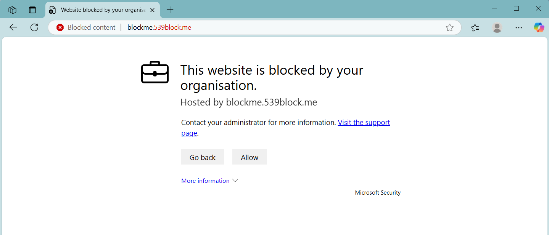Open the Edge Workspaces icon
This screenshot has height=235, width=549.
click(x=13, y=10)
